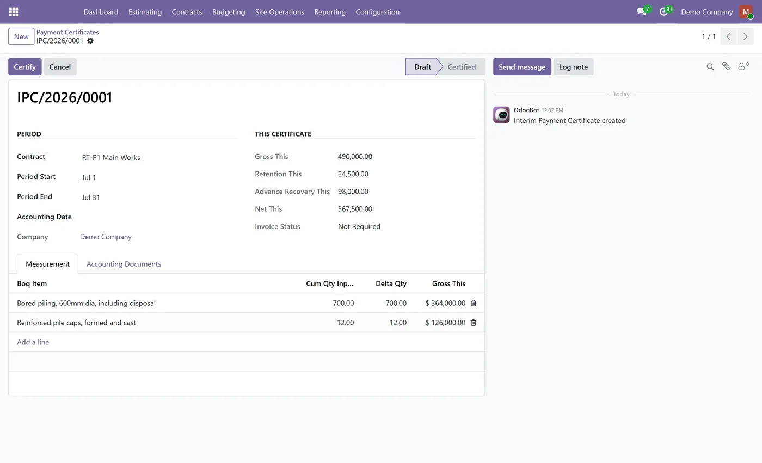
Task: Switch company via Demo Company in navbar
Action: [x=706, y=11]
